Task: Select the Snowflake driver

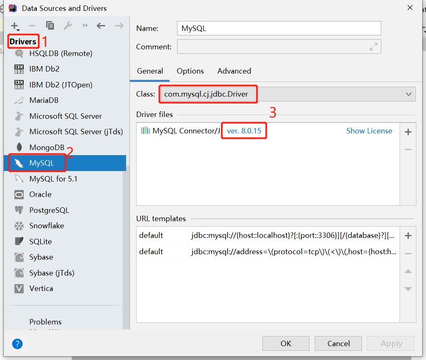Action: (x=65, y=226)
